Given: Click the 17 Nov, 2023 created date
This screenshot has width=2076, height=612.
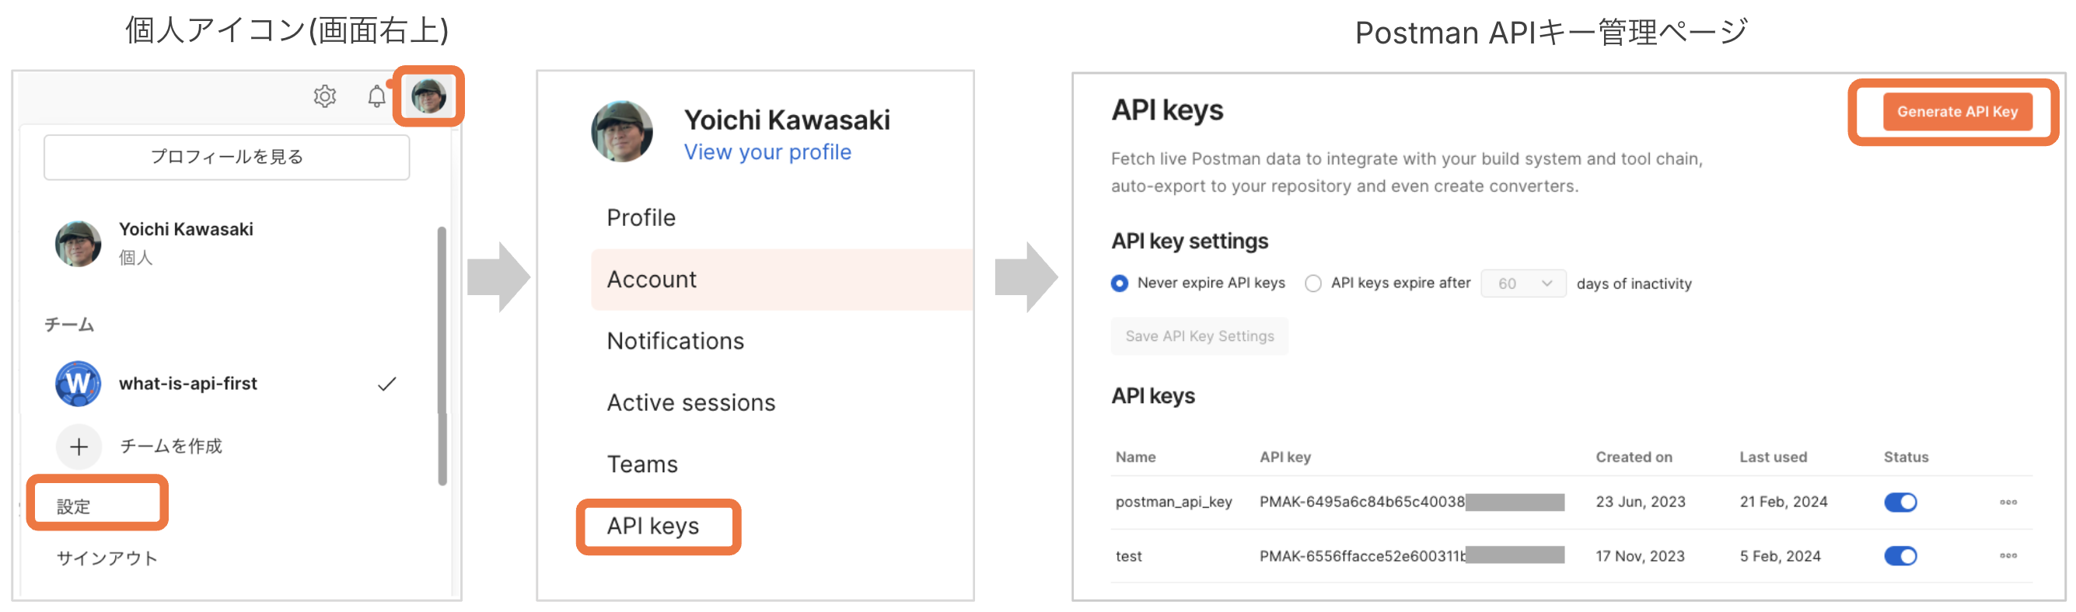Looking at the screenshot, I should [1640, 555].
